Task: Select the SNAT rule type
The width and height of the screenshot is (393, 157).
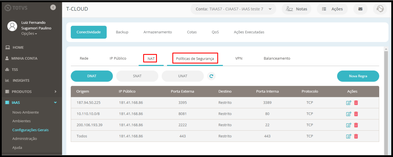Action: click(137, 76)
